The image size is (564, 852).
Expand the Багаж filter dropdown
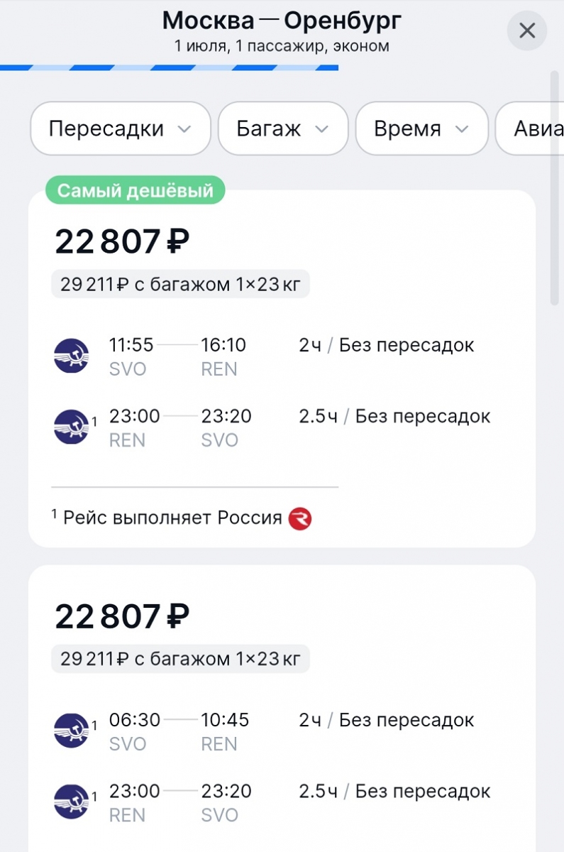pyautogui.click(x=282, y=129)
